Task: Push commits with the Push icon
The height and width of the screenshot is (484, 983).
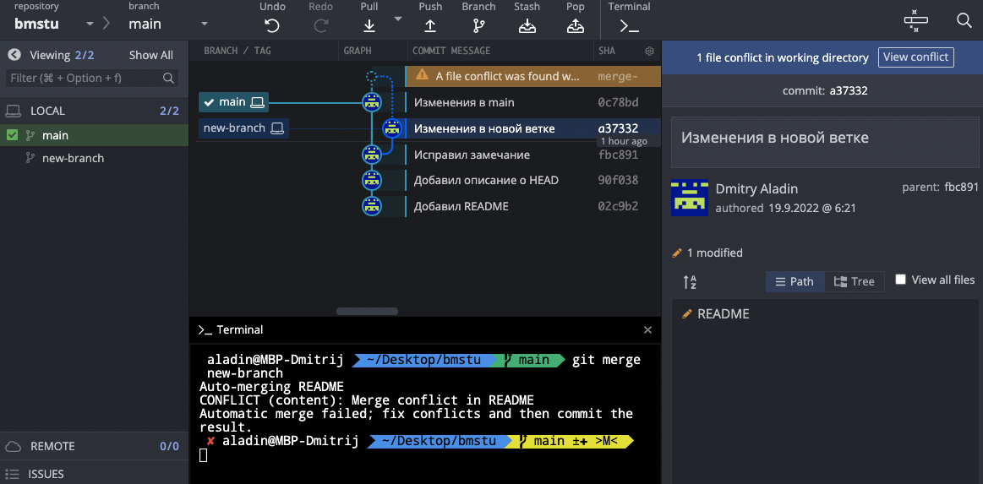Action: point(430,24)
